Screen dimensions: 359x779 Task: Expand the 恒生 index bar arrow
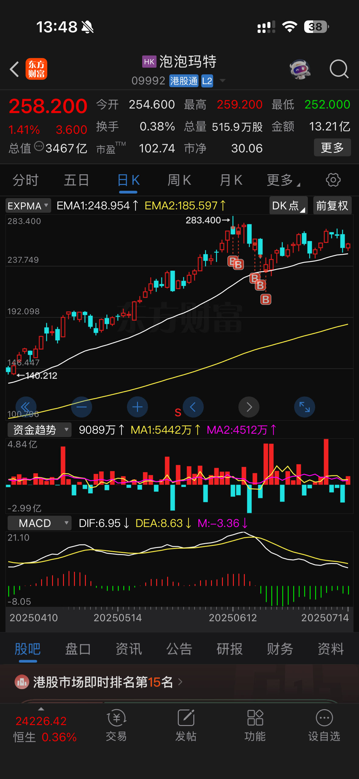[x=41, y=709]
